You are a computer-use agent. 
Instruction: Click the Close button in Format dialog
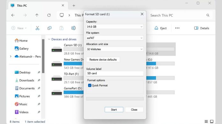[134, 110]
